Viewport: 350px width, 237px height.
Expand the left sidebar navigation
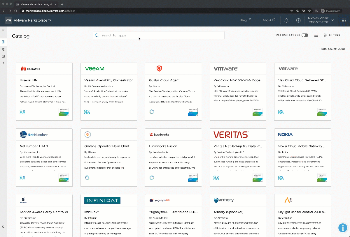tap(3, 30)
